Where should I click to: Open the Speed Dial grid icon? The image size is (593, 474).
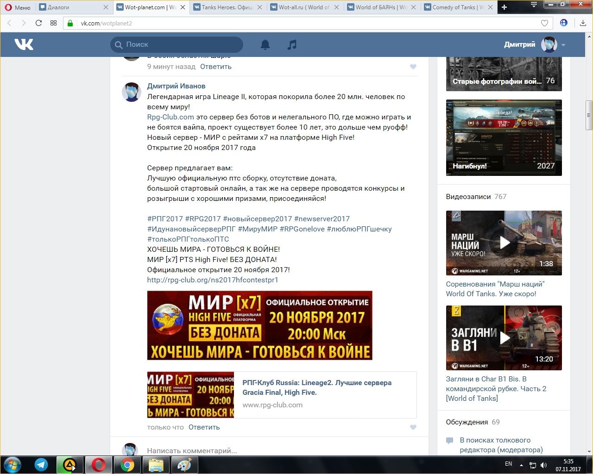click(x=53, y=23)
